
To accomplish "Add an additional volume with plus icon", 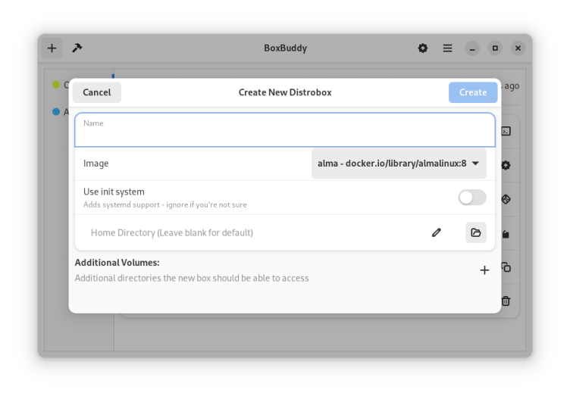I will pos(484,270).
